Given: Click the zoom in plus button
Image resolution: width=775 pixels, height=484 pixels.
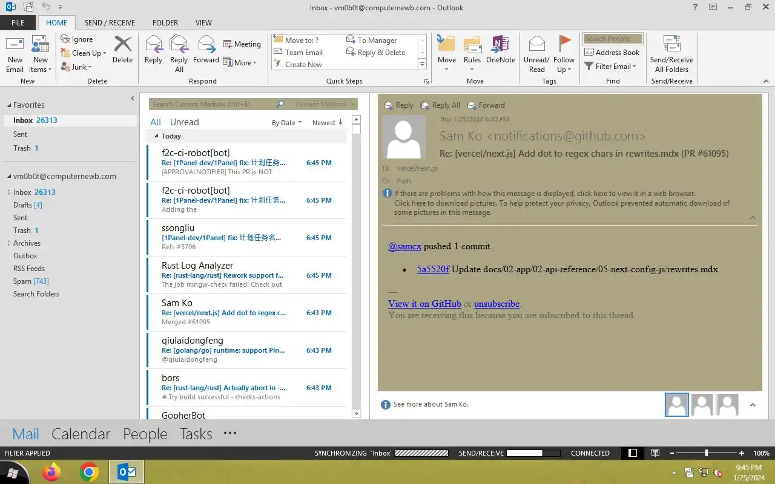Looking at the screenshot, I should click(741, 453).
